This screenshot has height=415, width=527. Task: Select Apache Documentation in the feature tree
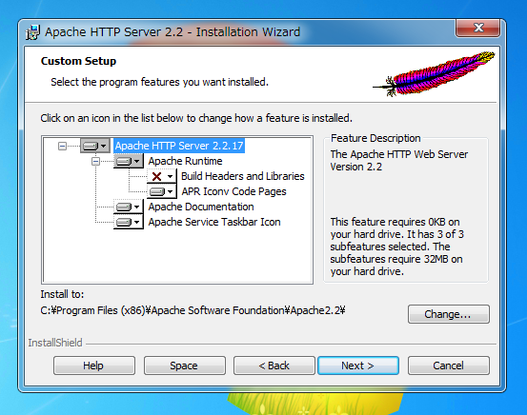click(201, 207)
